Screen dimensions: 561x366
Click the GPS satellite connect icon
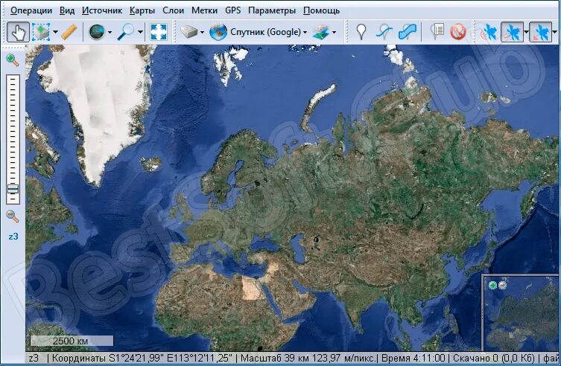coord(488,32)
